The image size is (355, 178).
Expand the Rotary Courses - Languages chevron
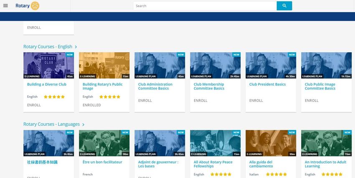(x=83, y=125)
